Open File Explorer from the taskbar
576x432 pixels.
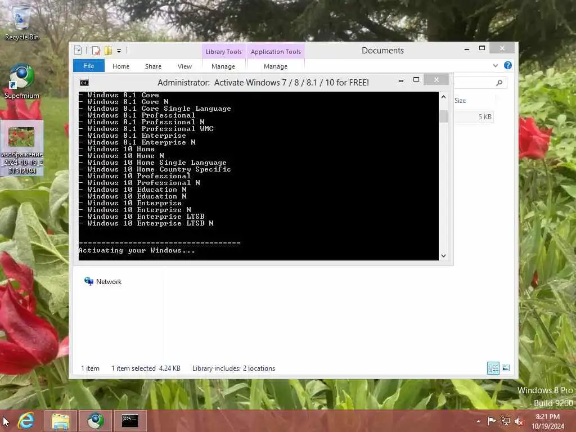coord(61,421)
